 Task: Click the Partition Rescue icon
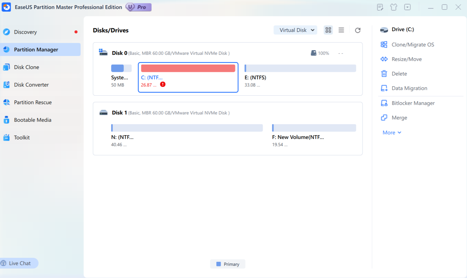[x=6, y=102]
